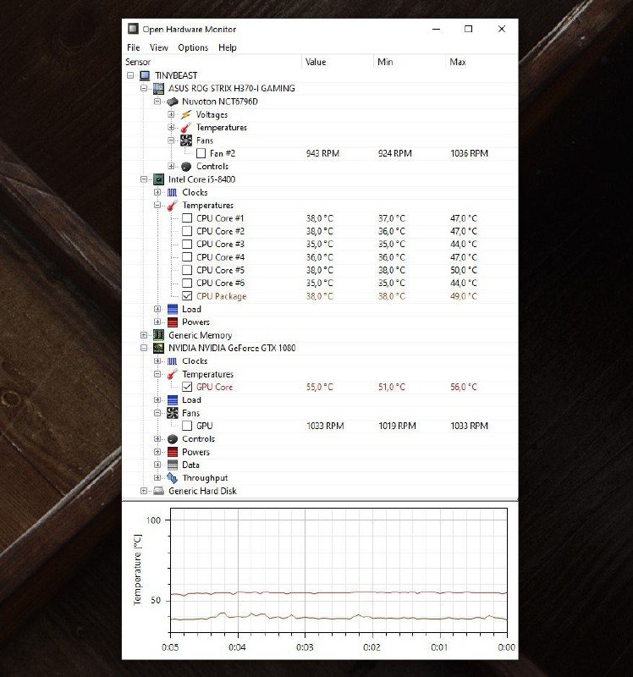Check the CPU Core #3 checkbox
This screenshot has height=677, width=633.
[x=187, y=244]
